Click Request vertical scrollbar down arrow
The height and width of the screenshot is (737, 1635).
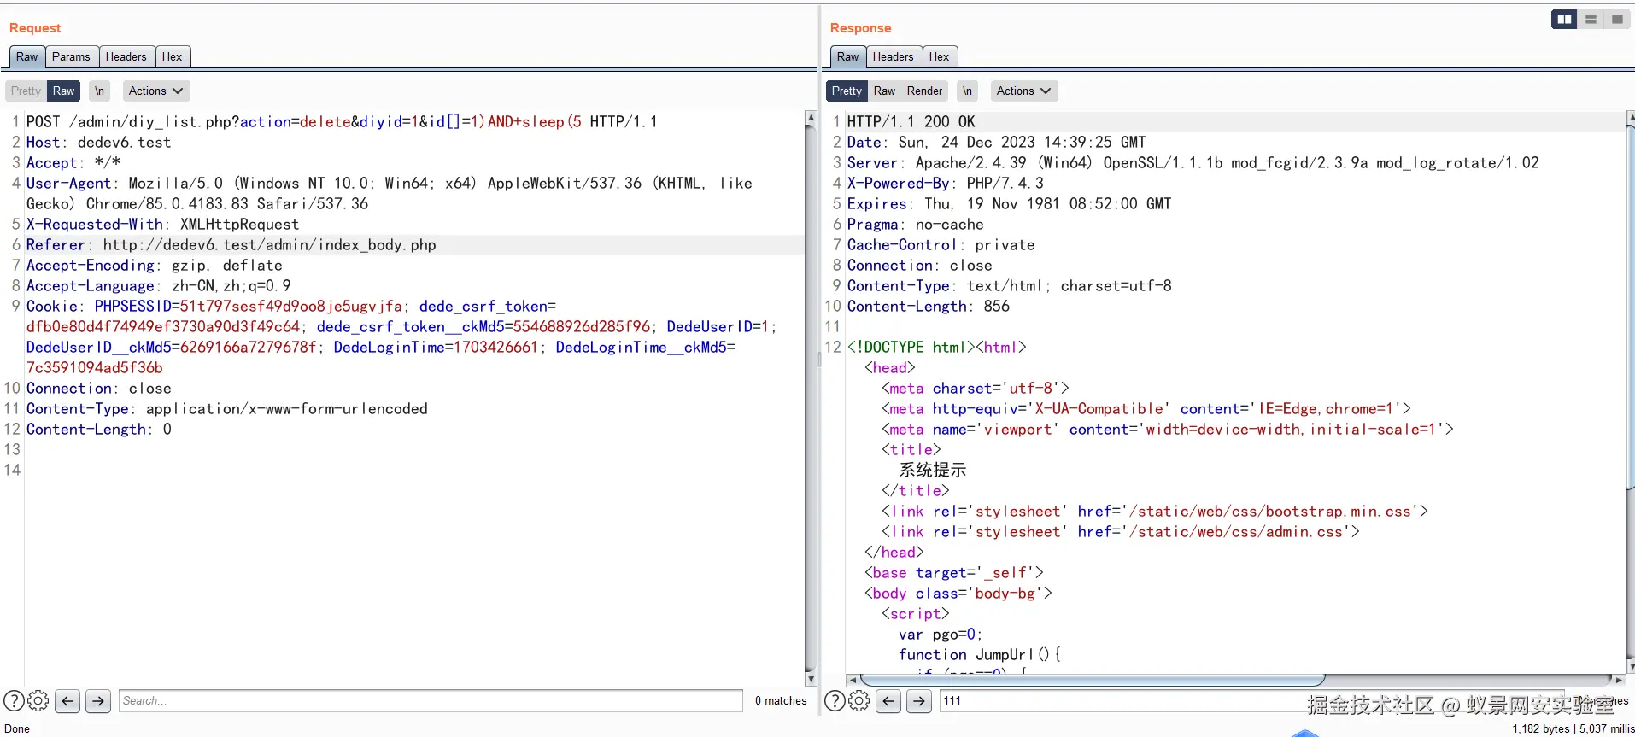click(x=810, y=679)
